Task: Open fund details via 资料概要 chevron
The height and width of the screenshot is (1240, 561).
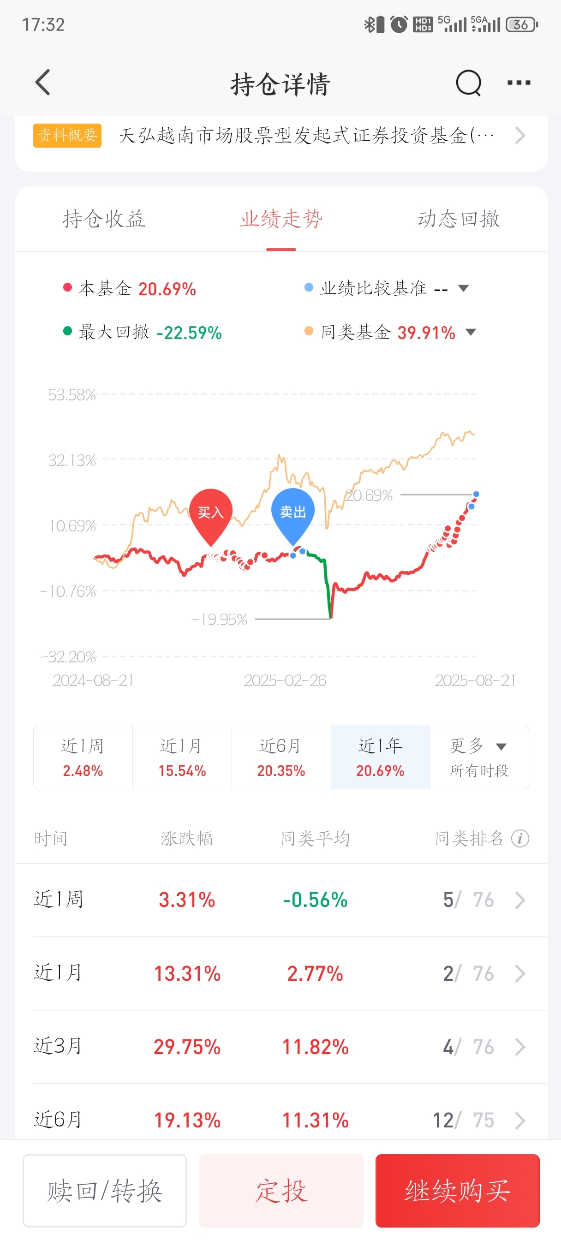Action: point(519,136)
